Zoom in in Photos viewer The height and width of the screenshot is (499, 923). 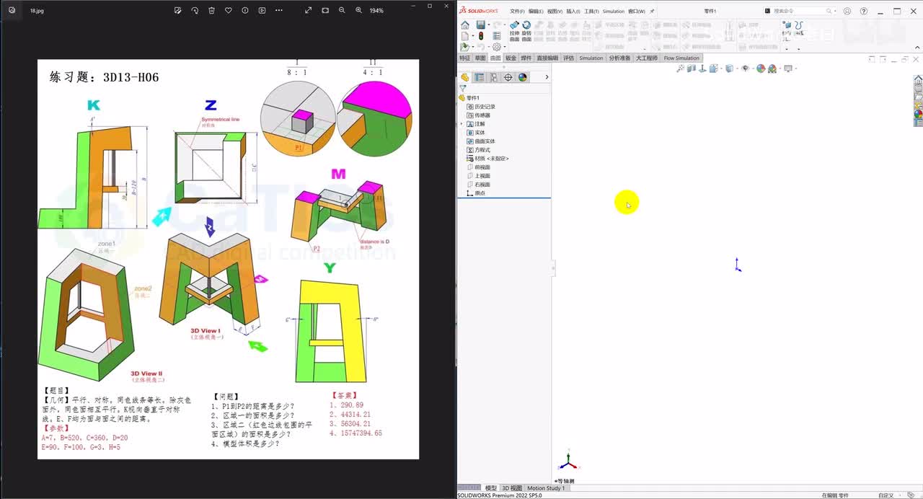(x=359, y=10)
